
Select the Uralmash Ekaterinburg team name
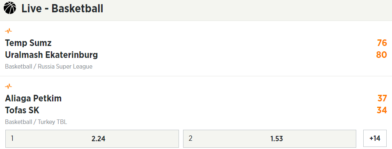[x=51, y=55]
